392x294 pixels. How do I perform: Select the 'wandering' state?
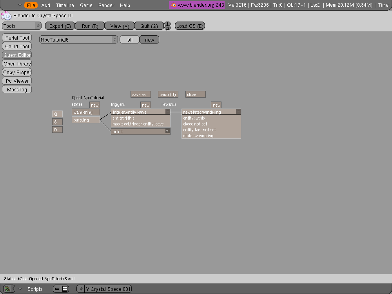(85, 112)
